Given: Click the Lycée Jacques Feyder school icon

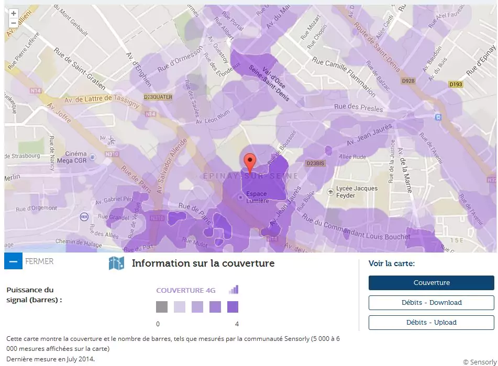Looking at the screenshot, I should [330, 192].
